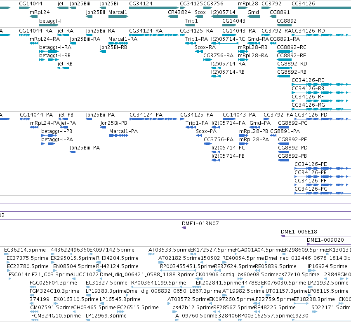Viewport: 351px width, 322px height.
Task: Click the betaggt-I gene feature
Action: [x=49, y=25]
